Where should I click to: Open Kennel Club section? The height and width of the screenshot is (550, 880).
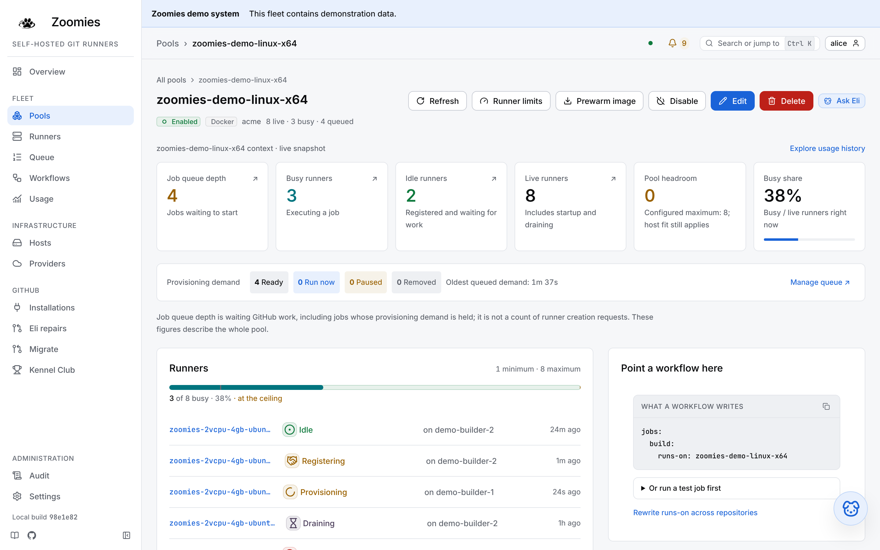click(x=71, y=370)
